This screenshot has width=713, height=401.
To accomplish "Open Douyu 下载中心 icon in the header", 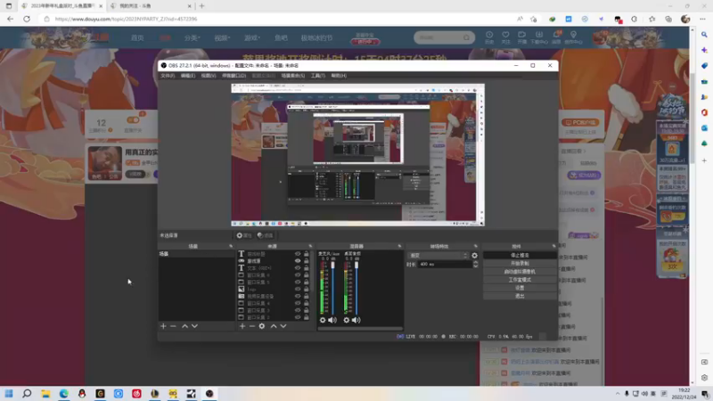I will click(x=539, y=35).
